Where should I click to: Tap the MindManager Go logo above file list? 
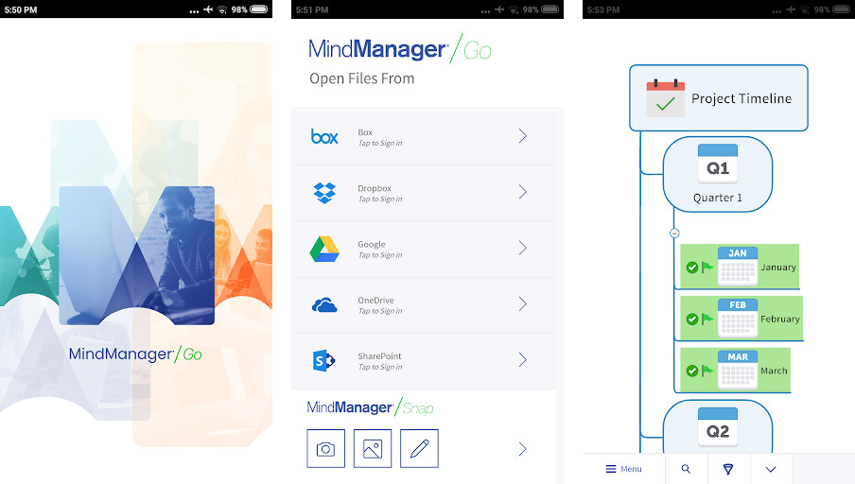point(400,48)
